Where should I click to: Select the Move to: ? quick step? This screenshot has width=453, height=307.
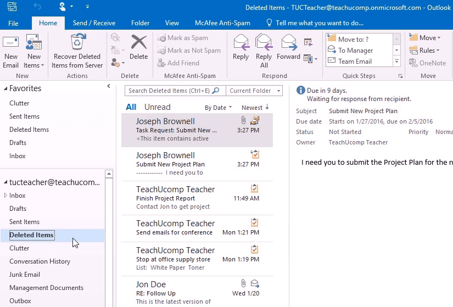pyautogui.click(x=359, y=39)
